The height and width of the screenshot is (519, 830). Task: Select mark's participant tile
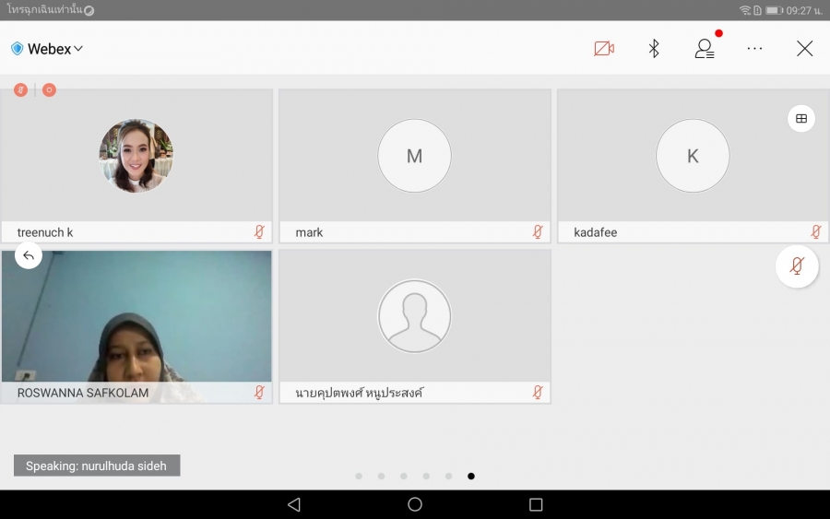tap(414, 156)
